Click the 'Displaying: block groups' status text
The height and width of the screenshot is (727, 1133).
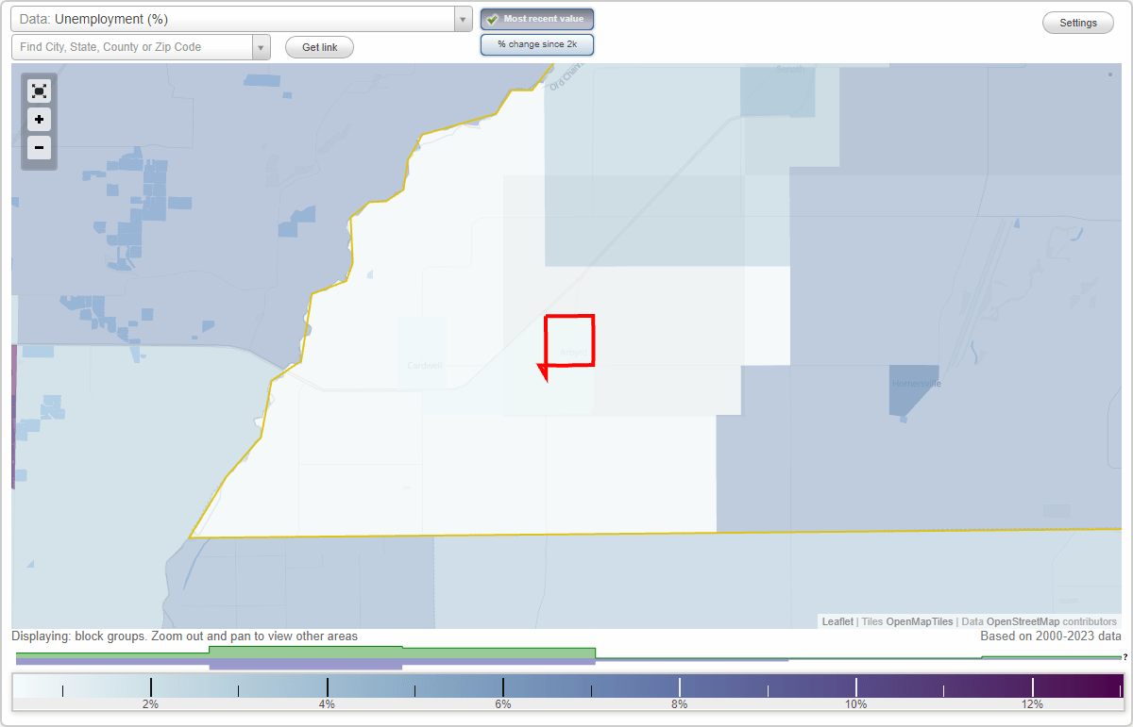[185, 636]
